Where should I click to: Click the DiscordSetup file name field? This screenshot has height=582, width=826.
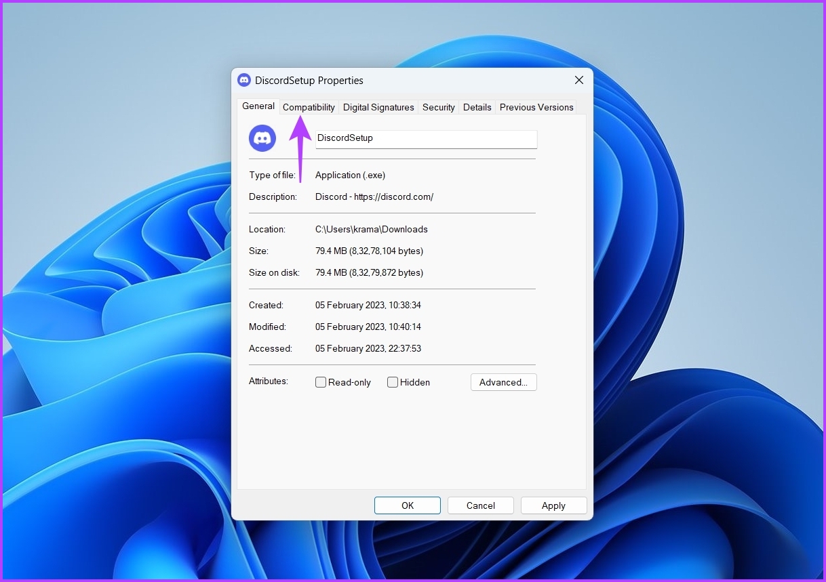[427, 139]
